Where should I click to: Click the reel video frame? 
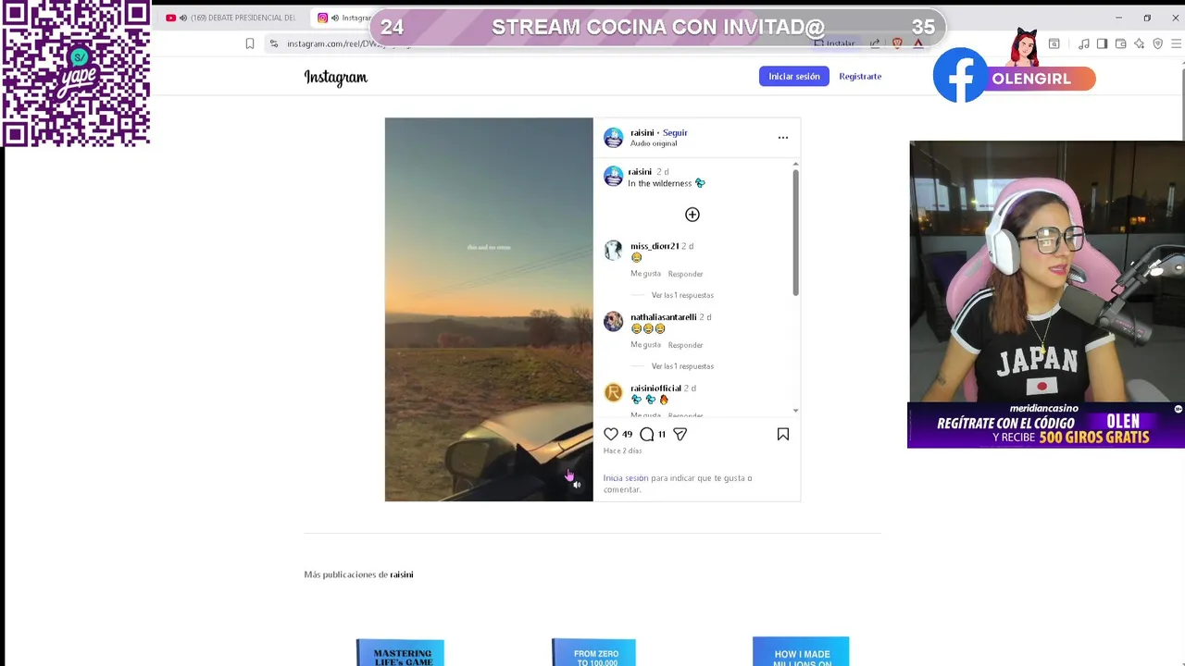[x=489, y=309]
